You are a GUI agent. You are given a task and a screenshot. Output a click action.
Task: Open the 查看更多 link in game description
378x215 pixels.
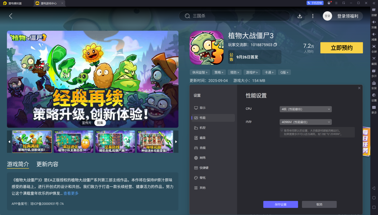pyautogui.click(x=71, y=193)
